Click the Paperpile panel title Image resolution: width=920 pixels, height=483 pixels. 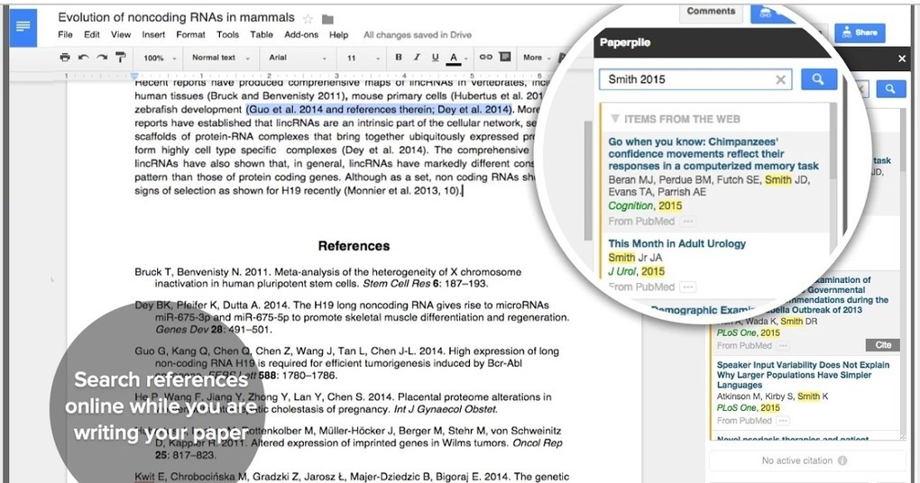pyautogui.click(x=625, y=42)
